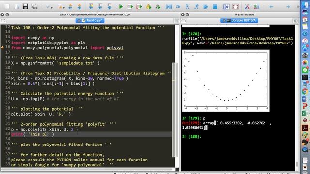This screenshot has height=174, width=310.
Task: Click on the print( 'This pl' ) line
Action: pos(32,134)
